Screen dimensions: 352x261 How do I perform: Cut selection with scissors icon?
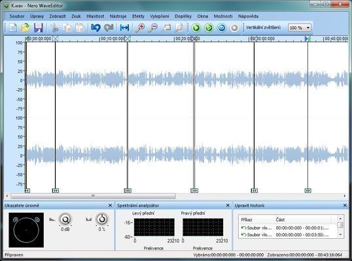54,28
